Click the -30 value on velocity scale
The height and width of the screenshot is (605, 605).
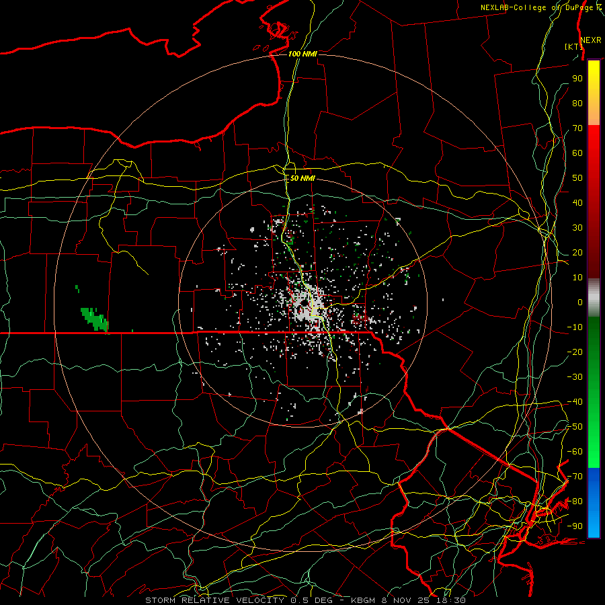(575, 377)
